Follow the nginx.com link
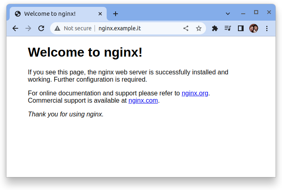282x190 pixels. pyautogui.click(x=143, y=101)
